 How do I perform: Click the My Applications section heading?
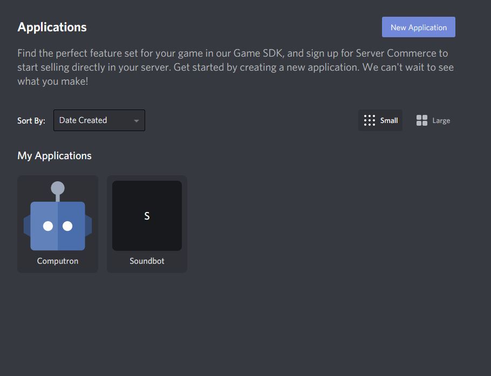click(x=54, y=155)
